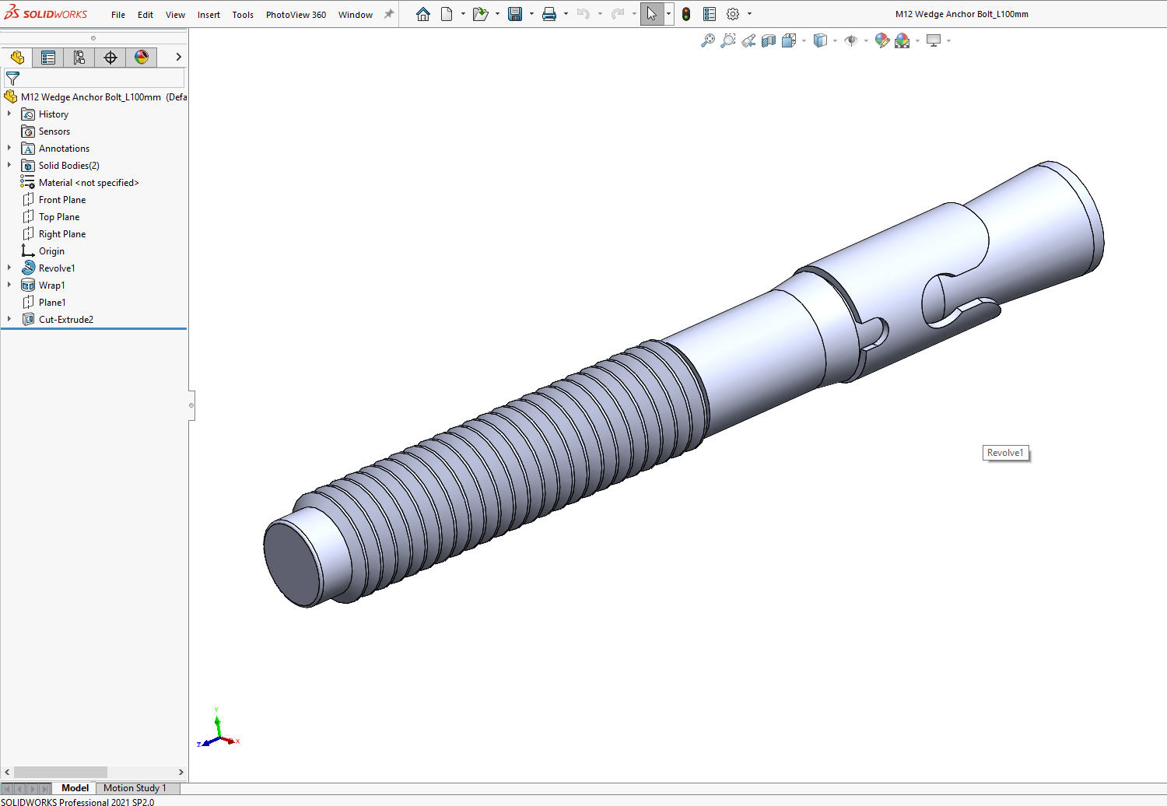Click the Home welcome icon

point(423,14)
